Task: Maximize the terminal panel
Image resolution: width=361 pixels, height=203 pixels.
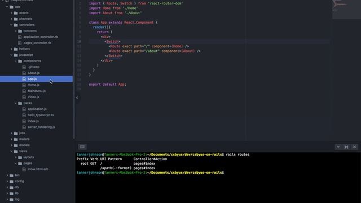Action: click(x=346, y=147)
